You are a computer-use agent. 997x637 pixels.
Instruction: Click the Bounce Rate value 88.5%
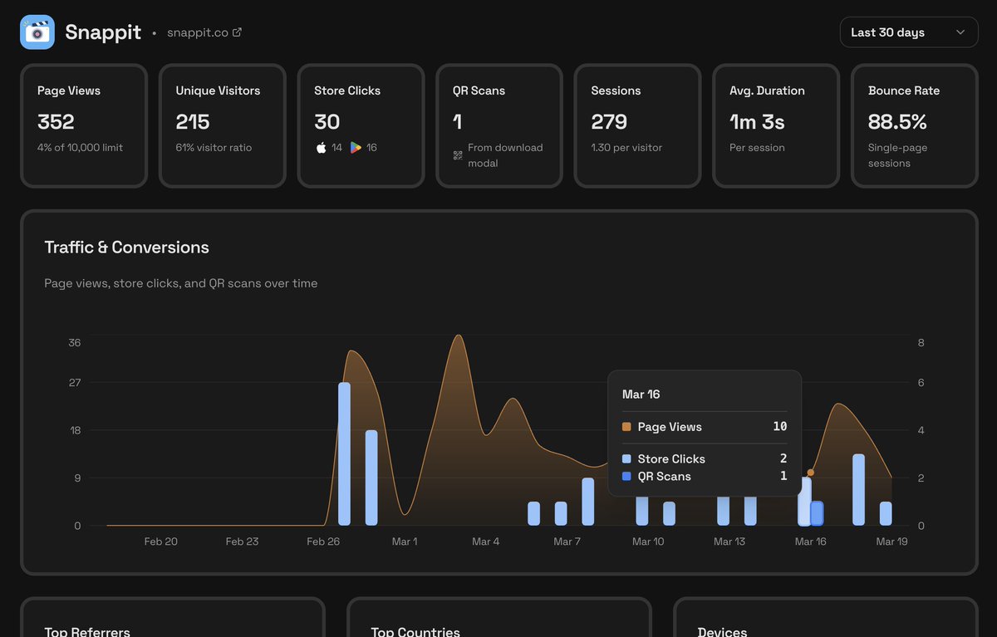pos(897,121)
